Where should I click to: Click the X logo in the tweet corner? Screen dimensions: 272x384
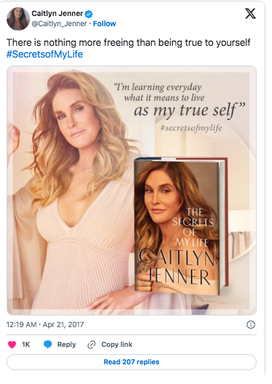pyautogui.click(x=250, y=13)
